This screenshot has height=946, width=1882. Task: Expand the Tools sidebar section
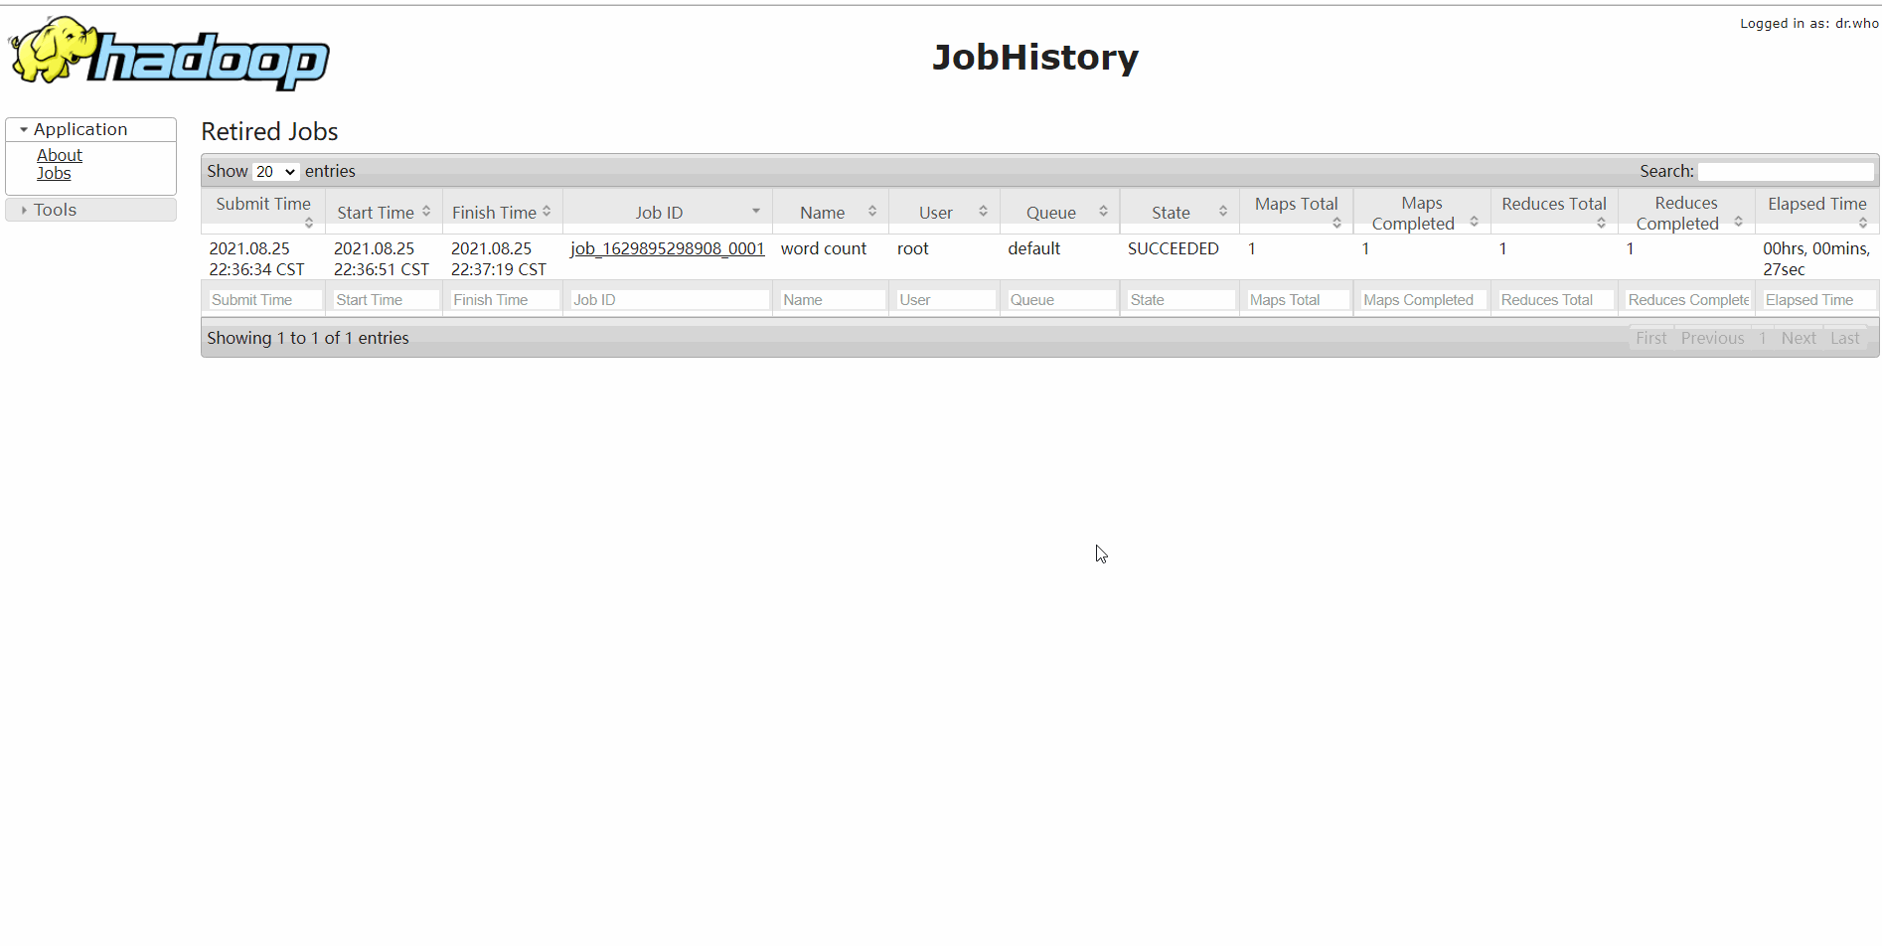pos(90,210)
